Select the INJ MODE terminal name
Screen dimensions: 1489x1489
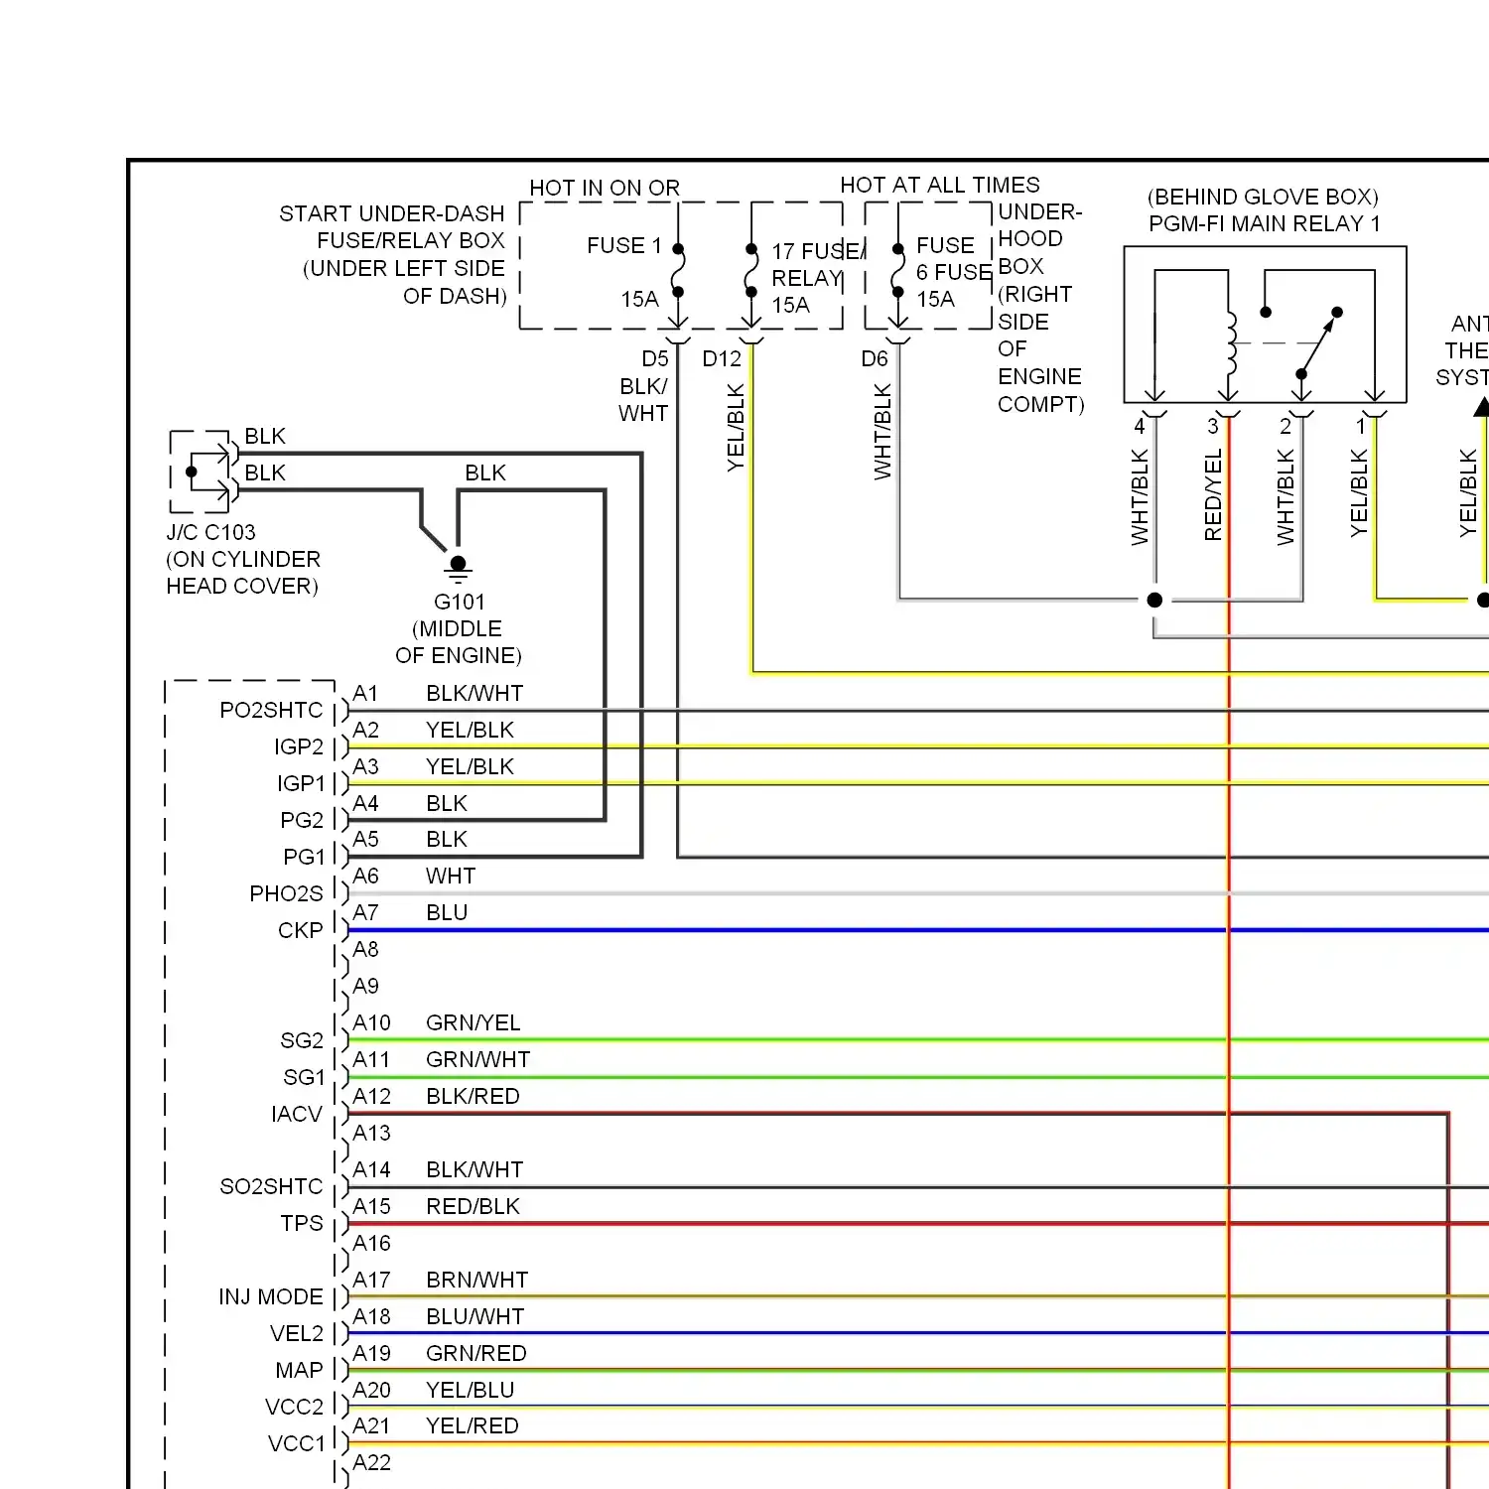click(271, 1296)
